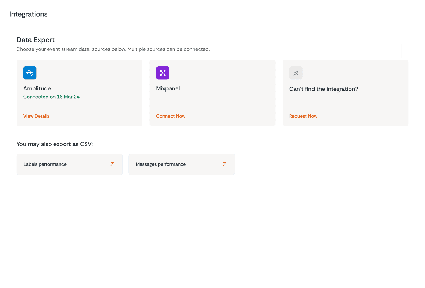The height and width of the screenshot is (288, 425).
Task: Connect the Mixpanel integration
Action: pos(171,116)
